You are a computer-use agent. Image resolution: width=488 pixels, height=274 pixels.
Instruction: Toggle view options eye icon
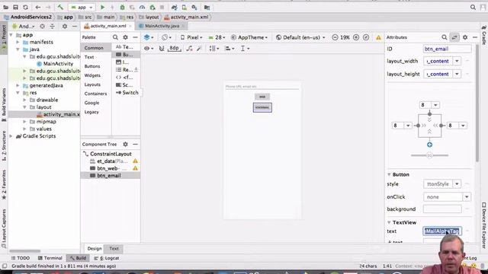tap(148, 49)
